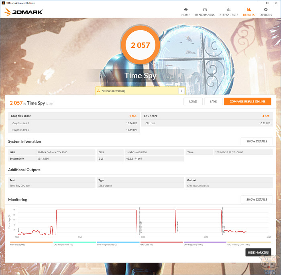Minimize the 3DMark window
Image resolution: width=281 pixels, height=275 pixels.
[x=259, y=3]
